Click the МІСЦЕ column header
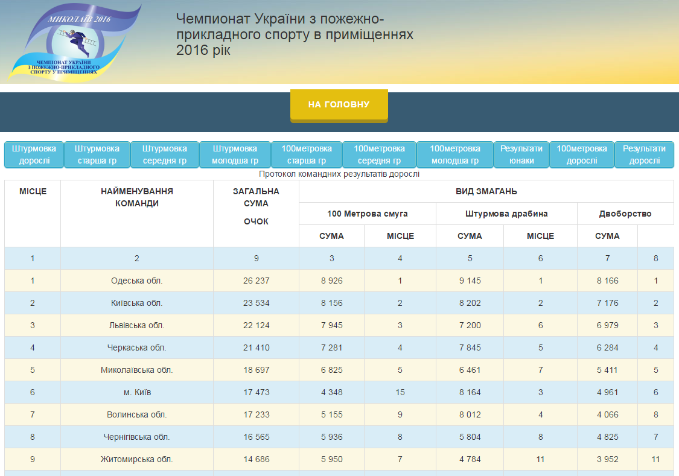 coord(33,191)
